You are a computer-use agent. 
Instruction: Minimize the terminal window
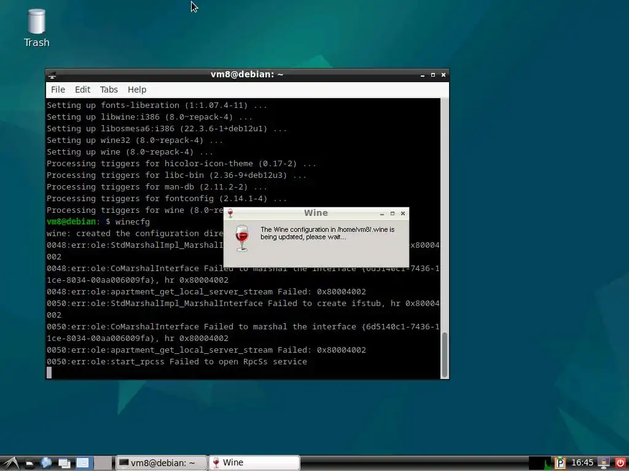tap(423, 75)
